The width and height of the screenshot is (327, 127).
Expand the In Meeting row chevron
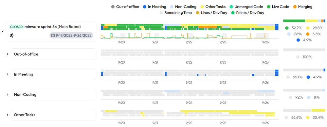pos(7,74)
